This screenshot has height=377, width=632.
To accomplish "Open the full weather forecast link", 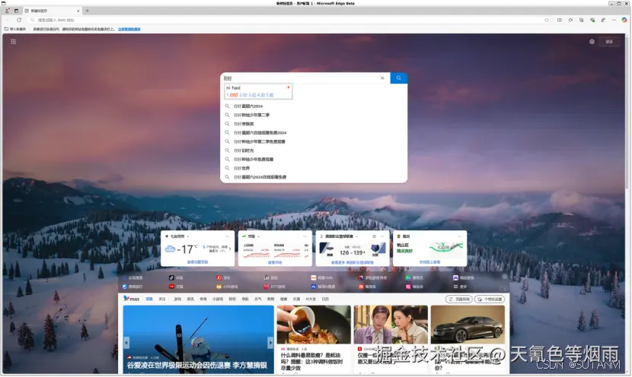I will point(197,262).
